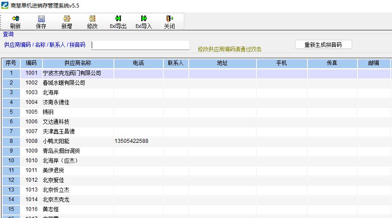Select supplier 宁波杰克龙阀门有限公司
This screenshot has width=392, height=218.
coord(72,73)
